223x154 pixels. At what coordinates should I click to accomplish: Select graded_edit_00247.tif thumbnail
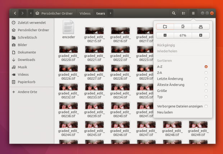146,125
